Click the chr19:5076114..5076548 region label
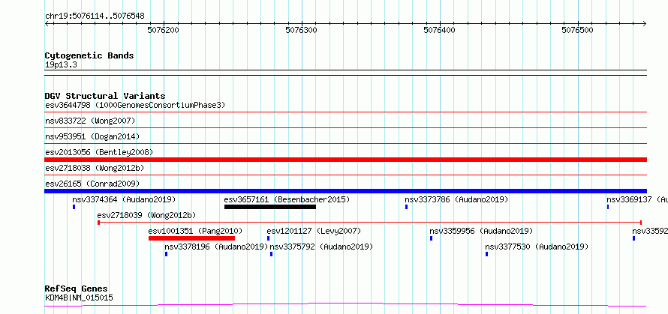This screenshot has width=668, height=314. tap(95, 16)
